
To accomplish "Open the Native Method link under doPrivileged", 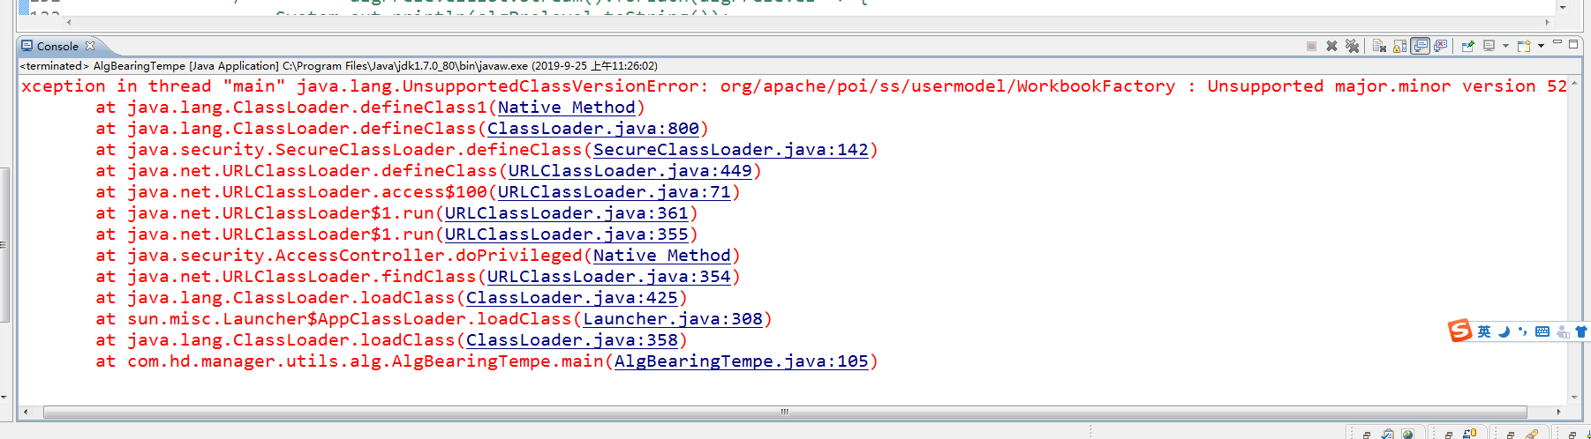I will point(662,256).
